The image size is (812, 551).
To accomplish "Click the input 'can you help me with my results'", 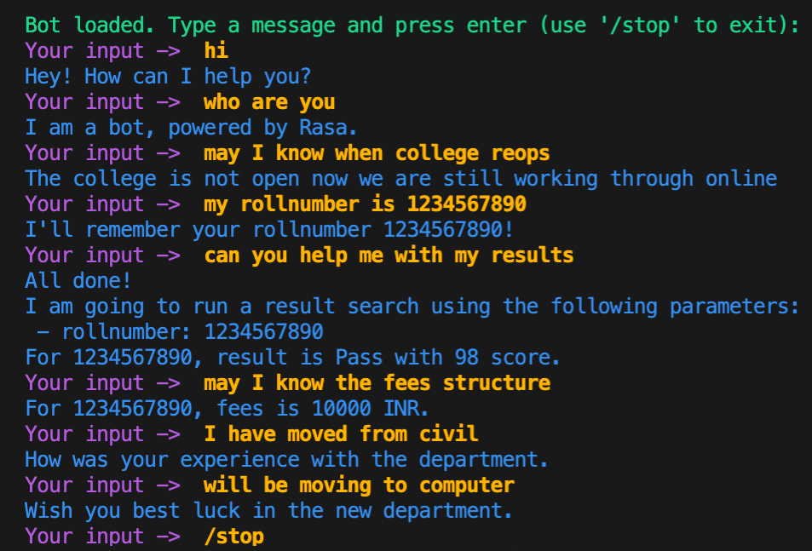I will pos(389,255).
